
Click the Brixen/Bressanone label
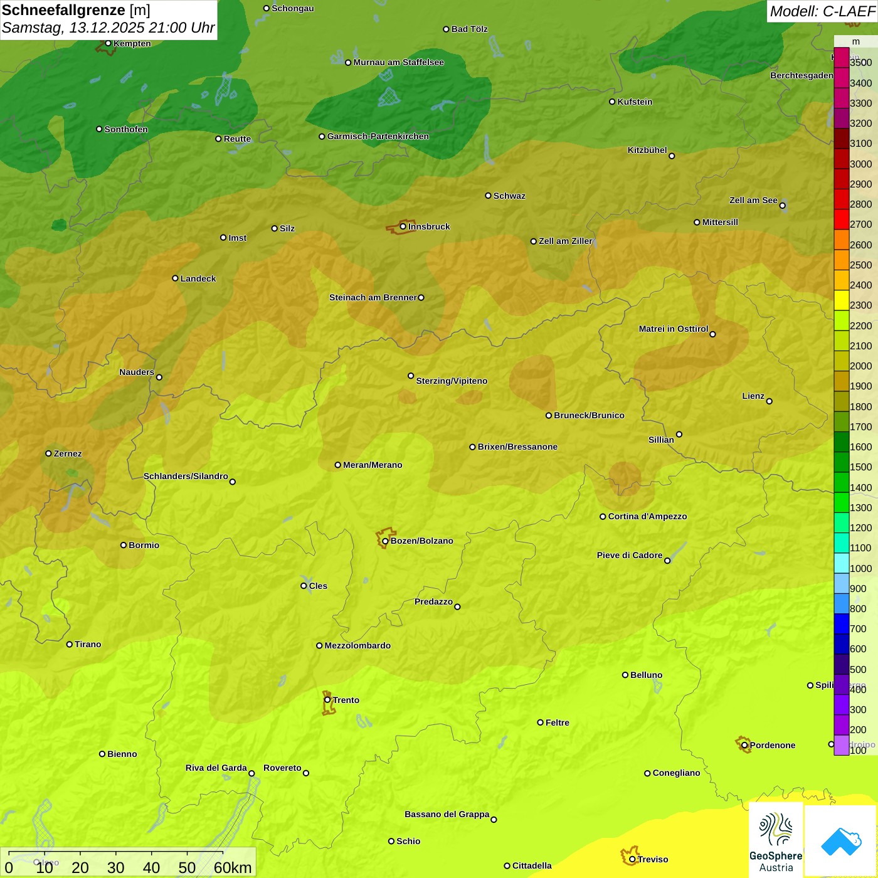pos(517,447)
